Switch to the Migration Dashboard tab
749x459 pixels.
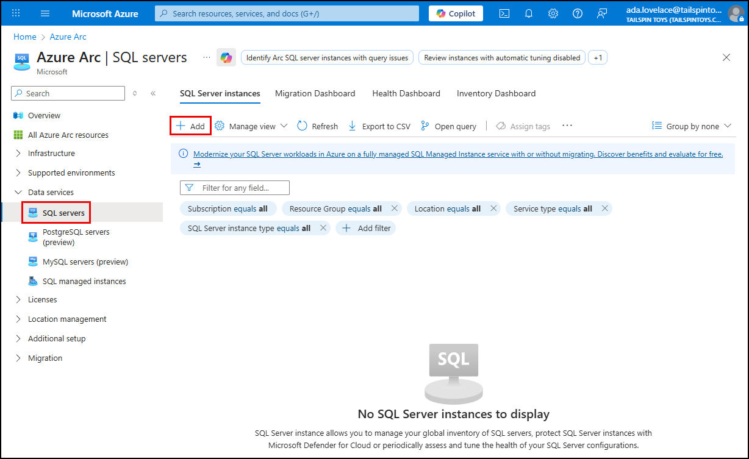315,93
